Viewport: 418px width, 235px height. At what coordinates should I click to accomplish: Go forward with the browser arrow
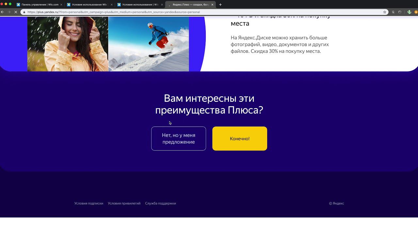pos(9,12)
